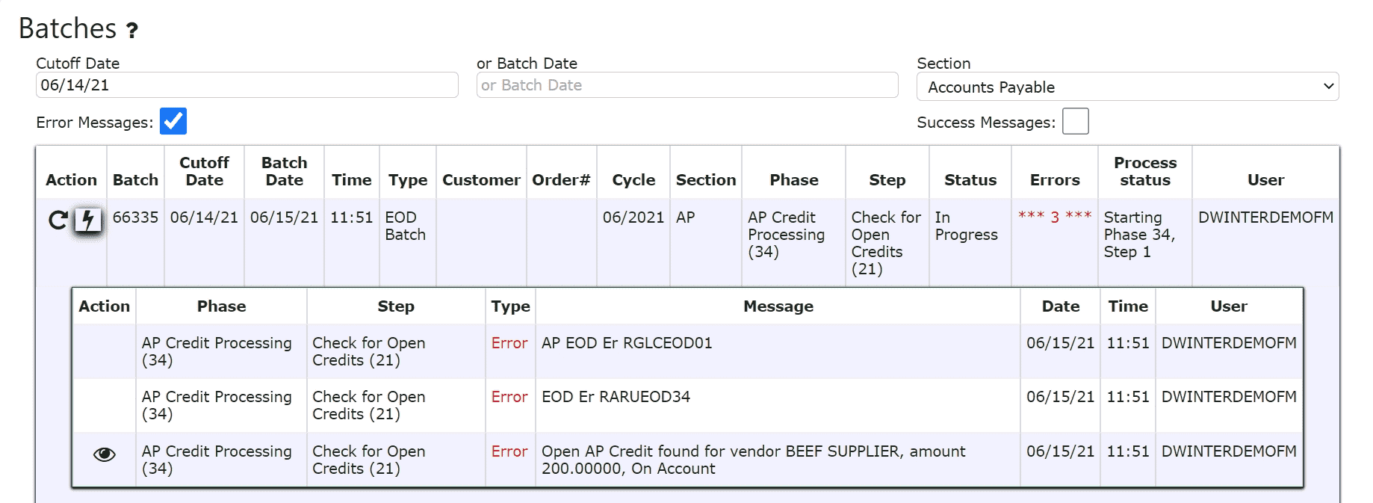
Task: Uncheck the Error Messages checkbox
Action: [173, 121]
